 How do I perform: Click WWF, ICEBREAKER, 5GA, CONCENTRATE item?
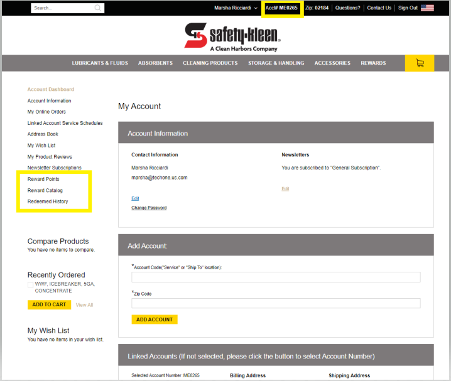point(65,287)
